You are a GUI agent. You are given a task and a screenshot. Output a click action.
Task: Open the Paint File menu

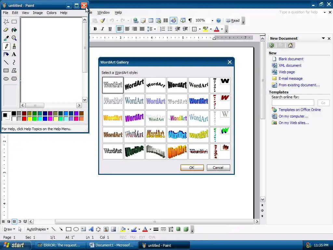(6, 13)
